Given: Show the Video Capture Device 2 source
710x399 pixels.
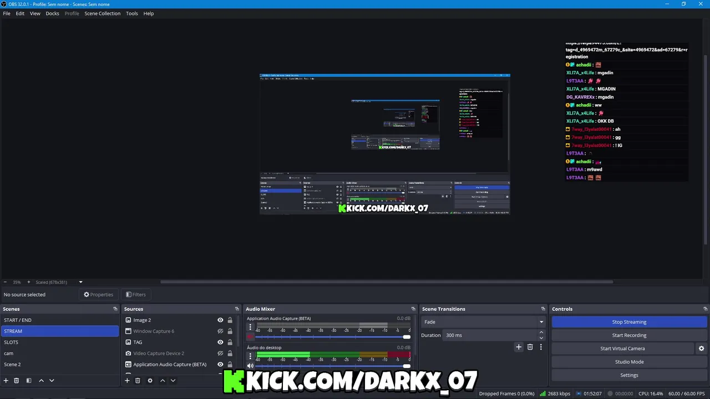Looking at the screenshot, I should click(220, 354).
